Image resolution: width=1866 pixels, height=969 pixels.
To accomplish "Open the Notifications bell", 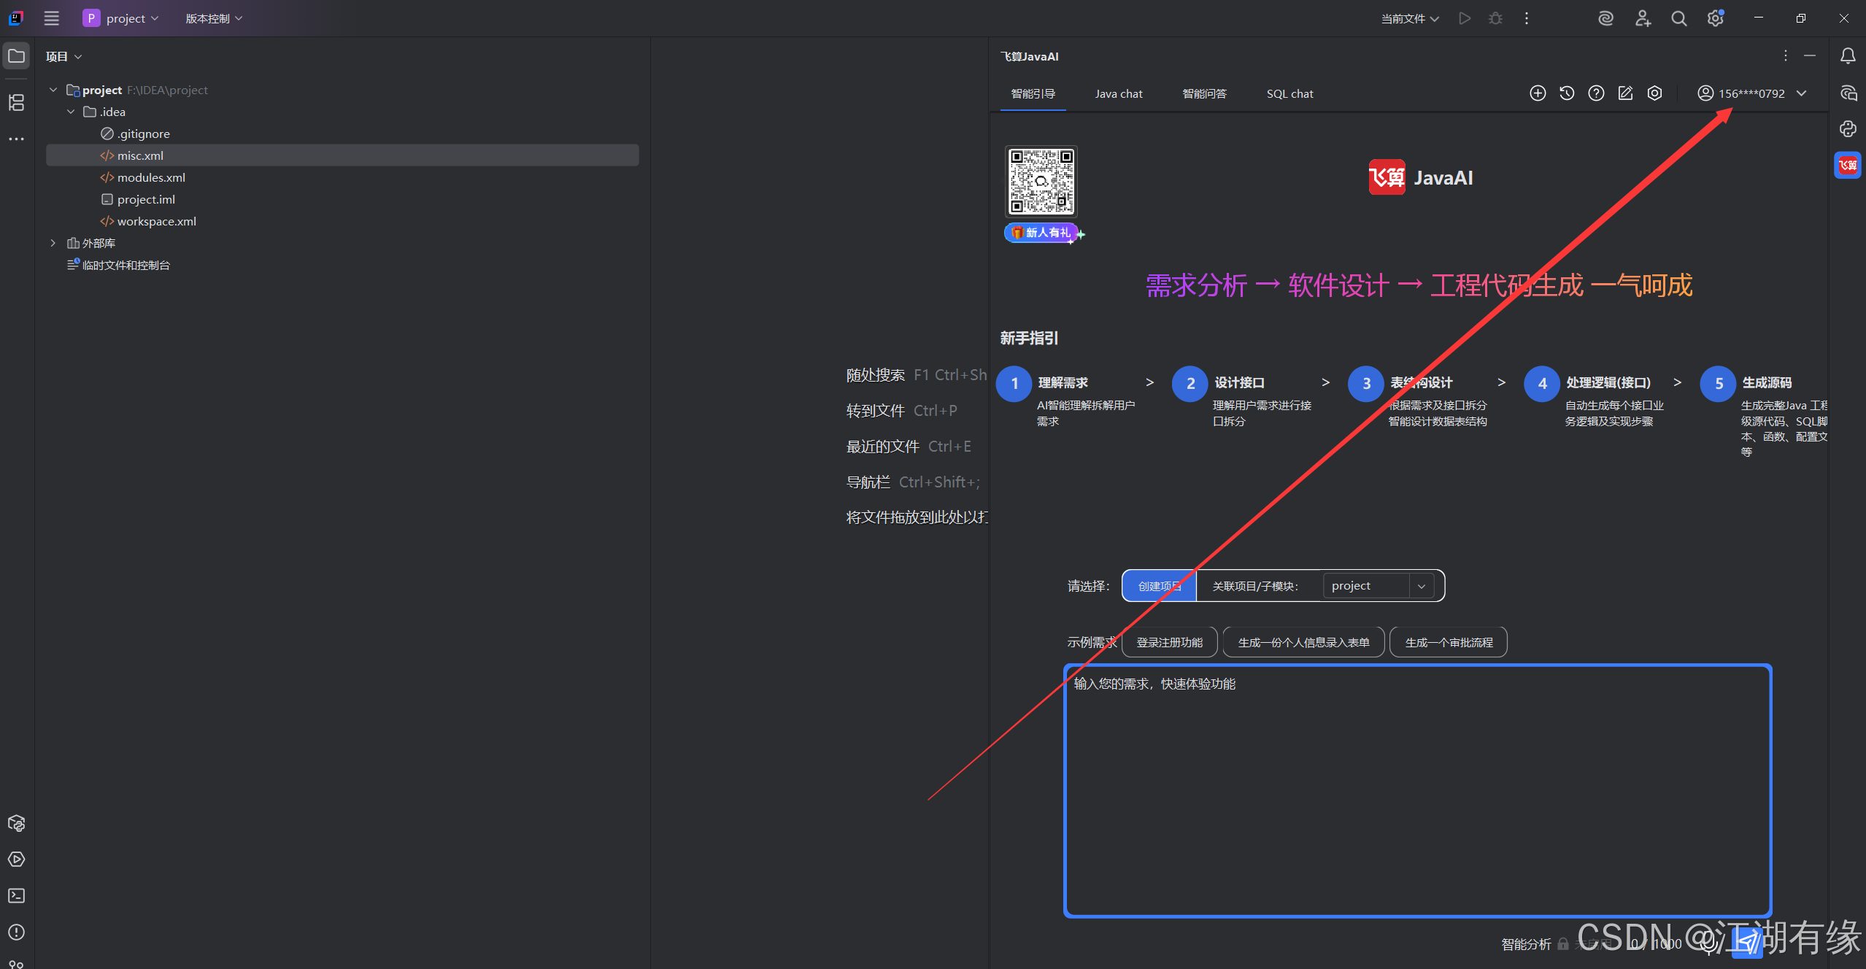I will 1848,56.
